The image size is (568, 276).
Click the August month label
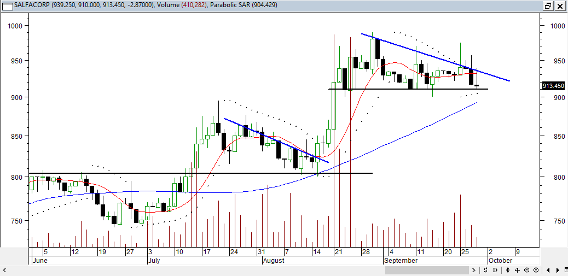pos(274,261)
